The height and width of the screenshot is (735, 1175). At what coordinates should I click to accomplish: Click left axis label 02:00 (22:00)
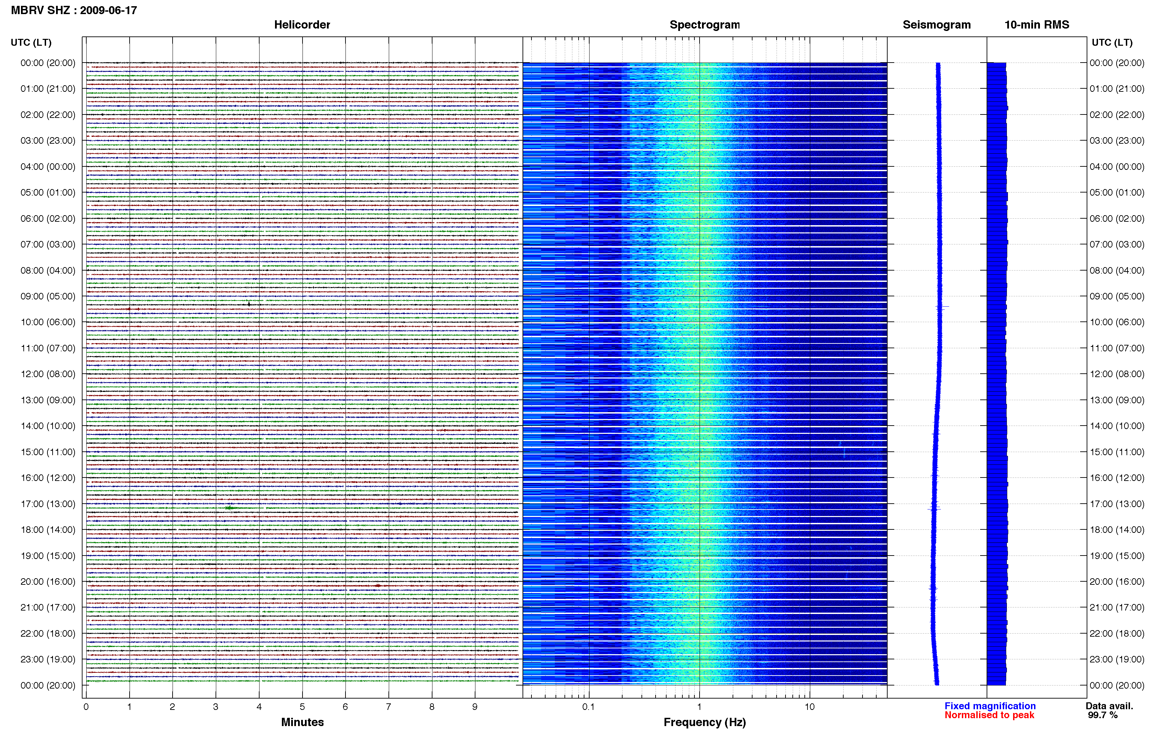click(48, 115)
